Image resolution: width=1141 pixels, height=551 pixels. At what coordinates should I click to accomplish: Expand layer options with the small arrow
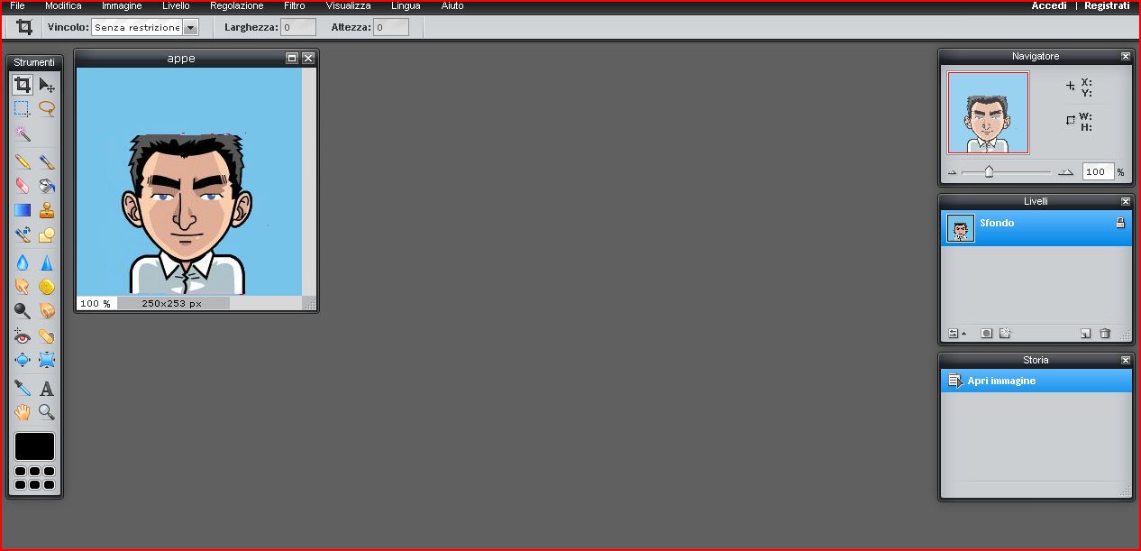click(963, 335)
